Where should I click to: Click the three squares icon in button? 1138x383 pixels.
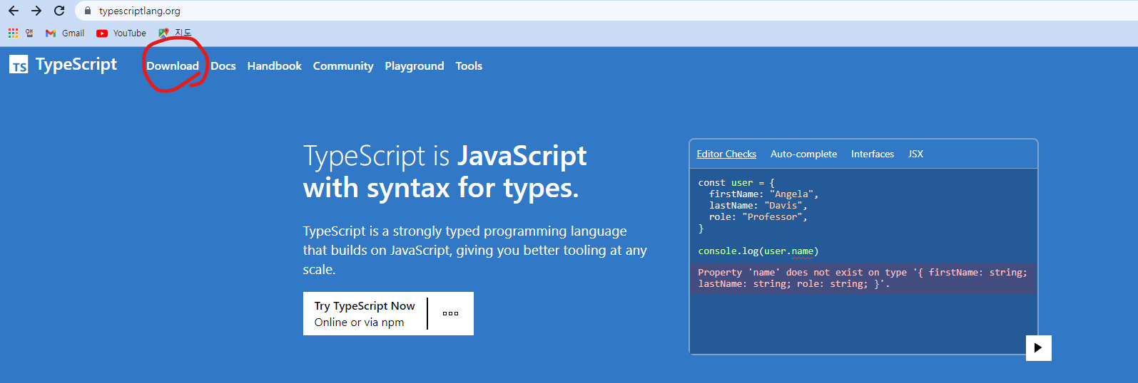[450, 313]
